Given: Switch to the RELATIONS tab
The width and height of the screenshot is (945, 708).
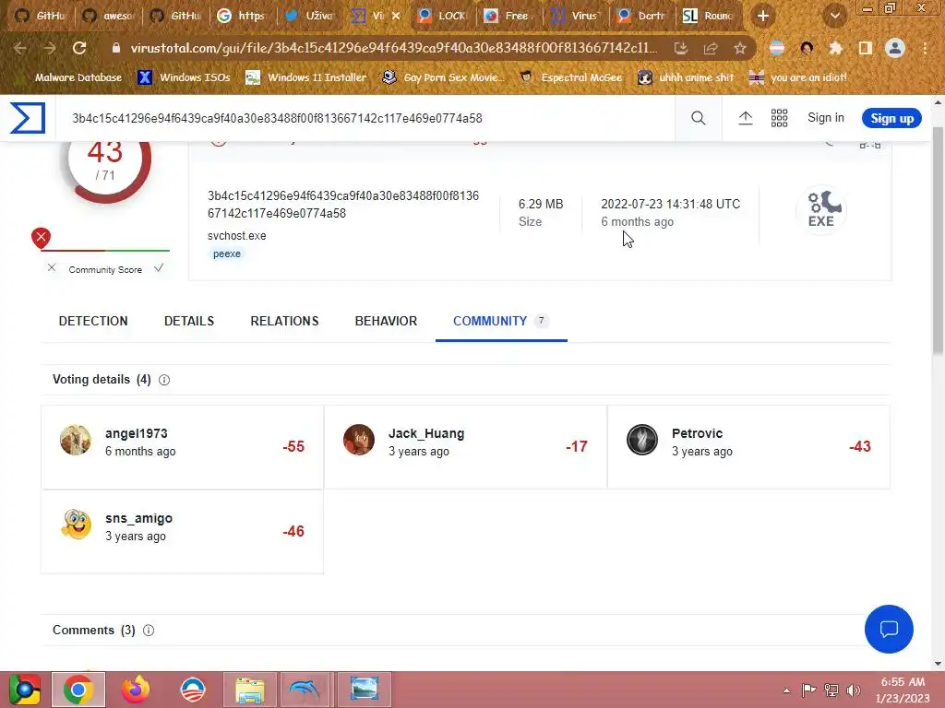Looking at the screenshot, I should (284, 321).
